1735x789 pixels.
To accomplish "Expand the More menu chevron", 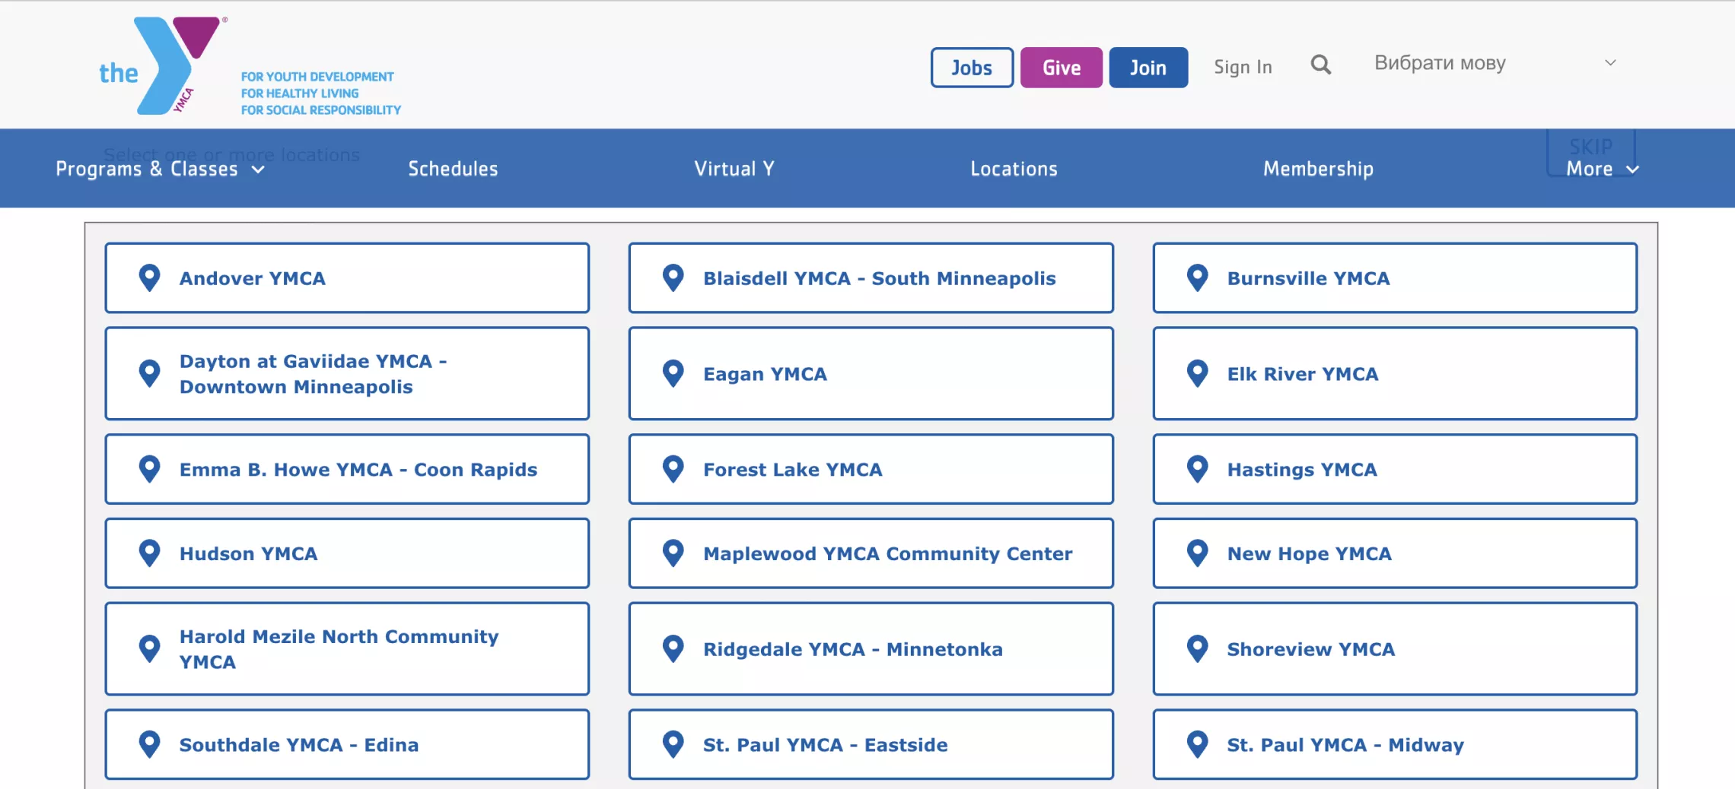I will point(1632,170).
